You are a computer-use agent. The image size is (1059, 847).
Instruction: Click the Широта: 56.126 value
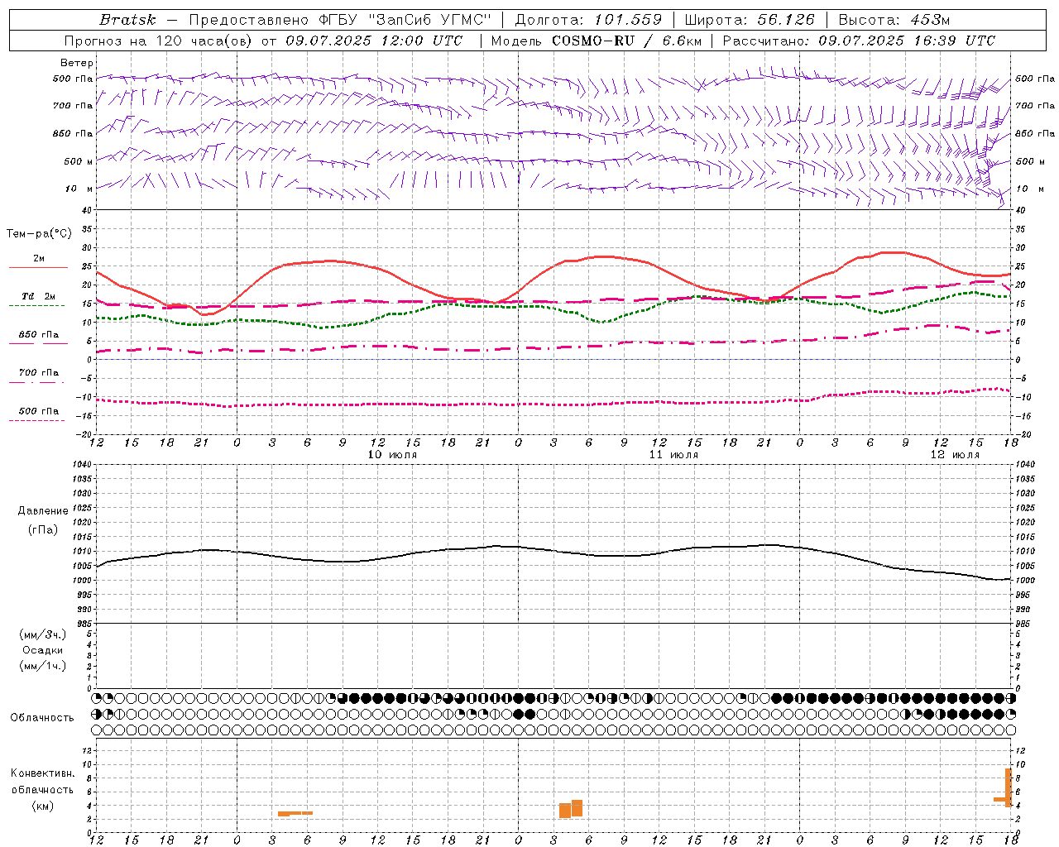[750, 20]
